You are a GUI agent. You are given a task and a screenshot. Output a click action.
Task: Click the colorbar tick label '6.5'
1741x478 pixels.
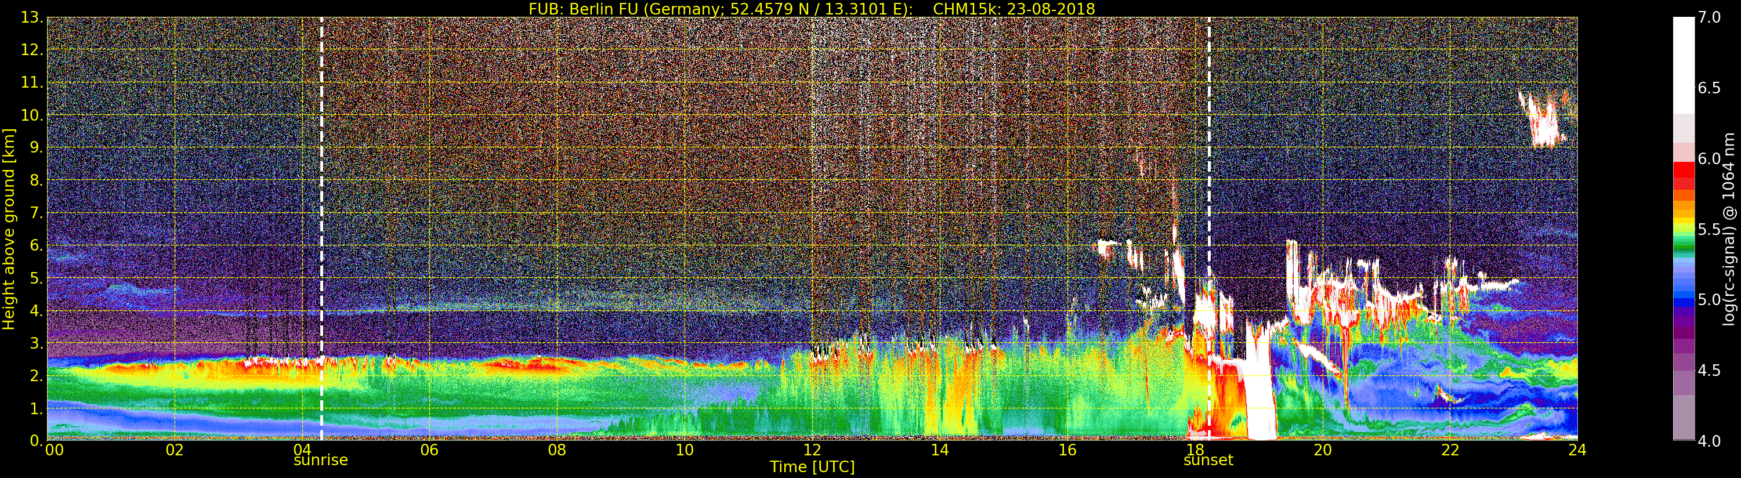pyautogui.click(x=1709, y=88)
